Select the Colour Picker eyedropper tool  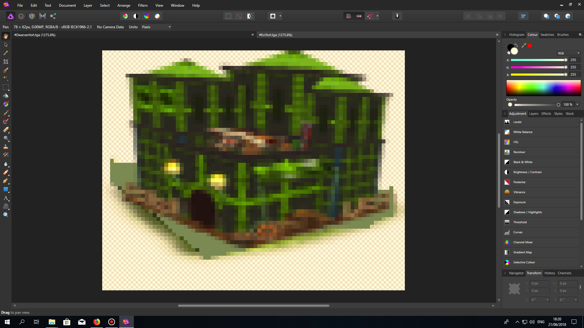pos(6,53)
